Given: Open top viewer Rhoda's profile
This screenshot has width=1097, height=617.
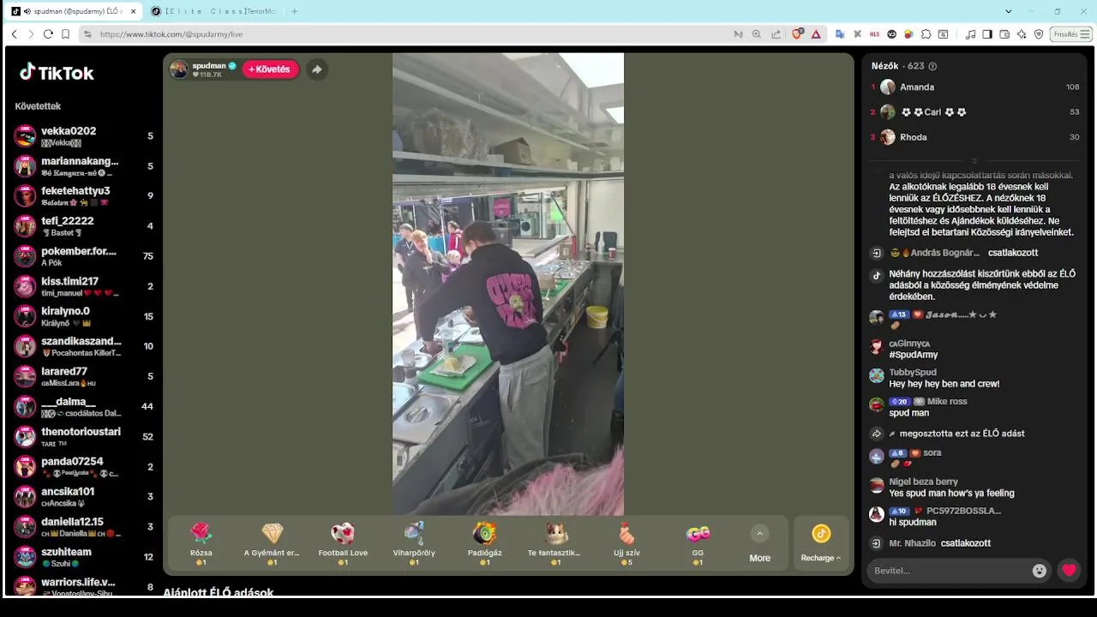Looking at the screenshot, I should pos(913,137).
